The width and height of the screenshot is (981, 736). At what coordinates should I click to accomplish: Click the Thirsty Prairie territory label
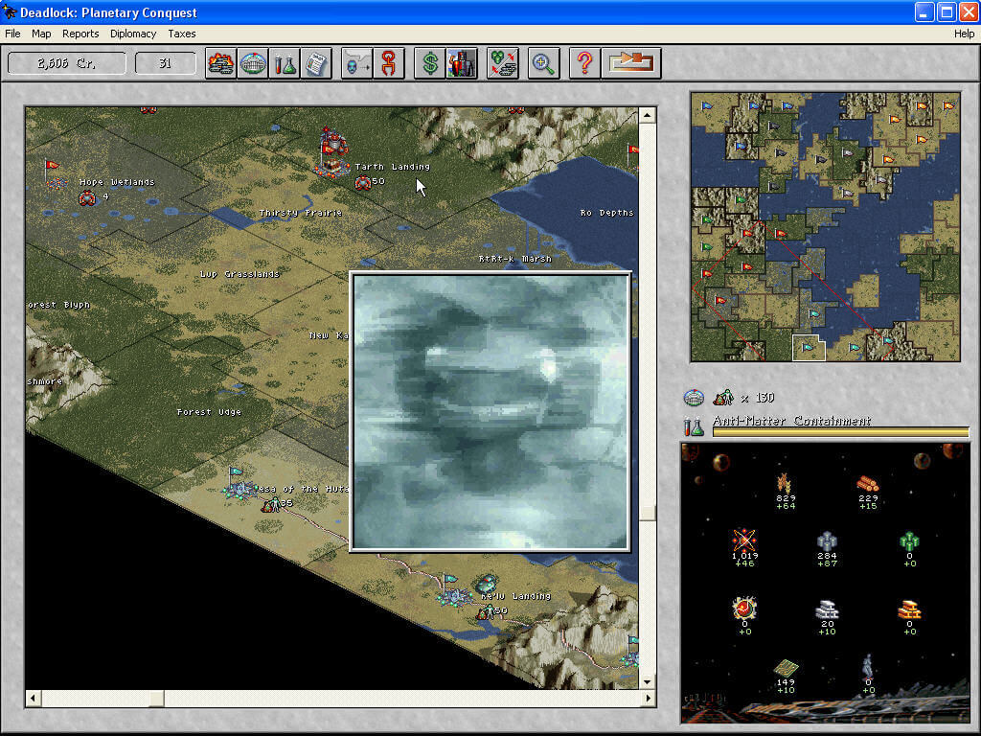tap(300, 213)
